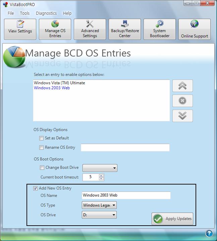This screenshot has height=241, width=217.
Task: Close the VistaBootPRO window
Action: tap(207, 3)
